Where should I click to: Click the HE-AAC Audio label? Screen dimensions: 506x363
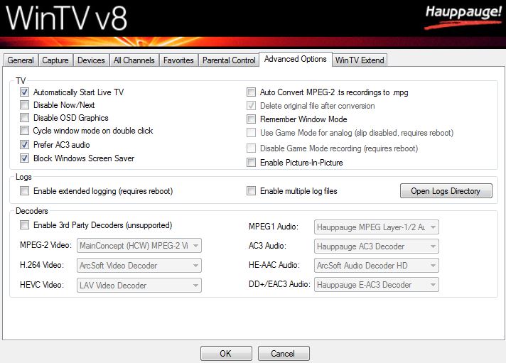click(274, 265)
